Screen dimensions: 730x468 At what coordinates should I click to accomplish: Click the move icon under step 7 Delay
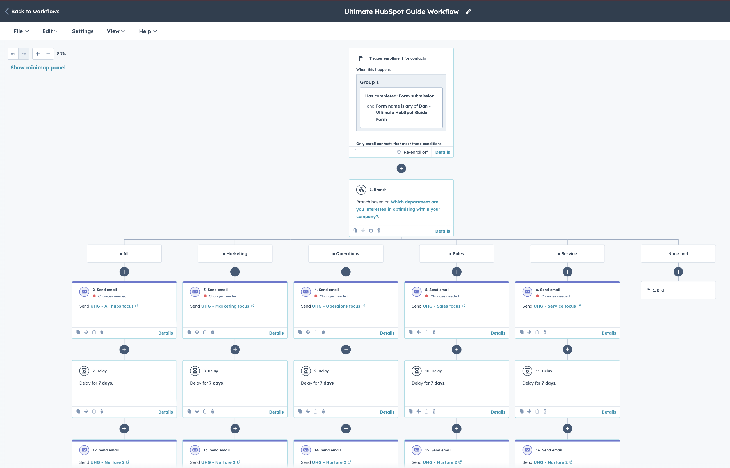coord(86,411)
